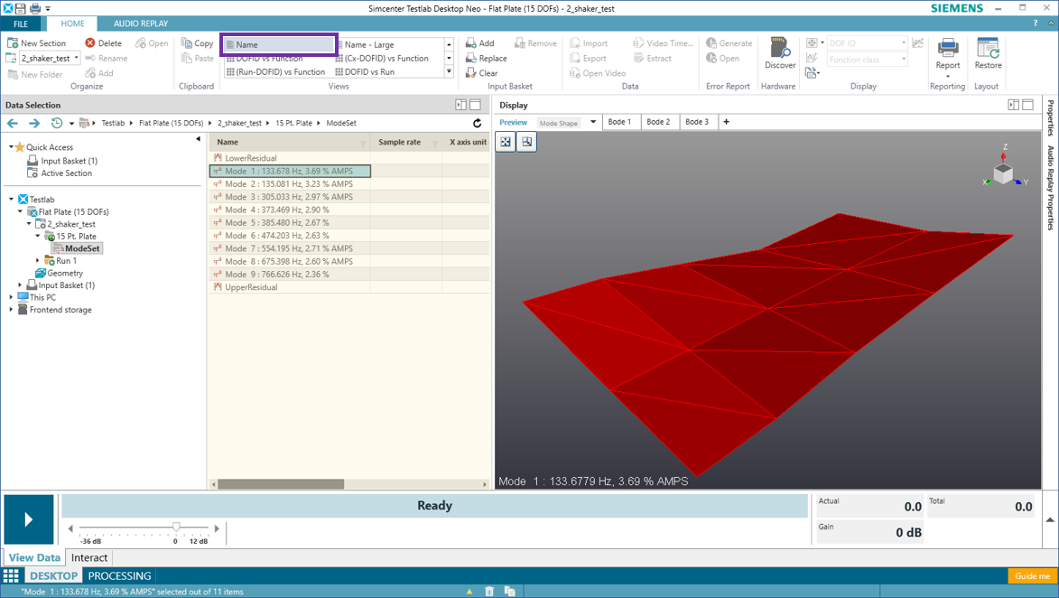Click the gain volume slider handle

pos(176,527)
